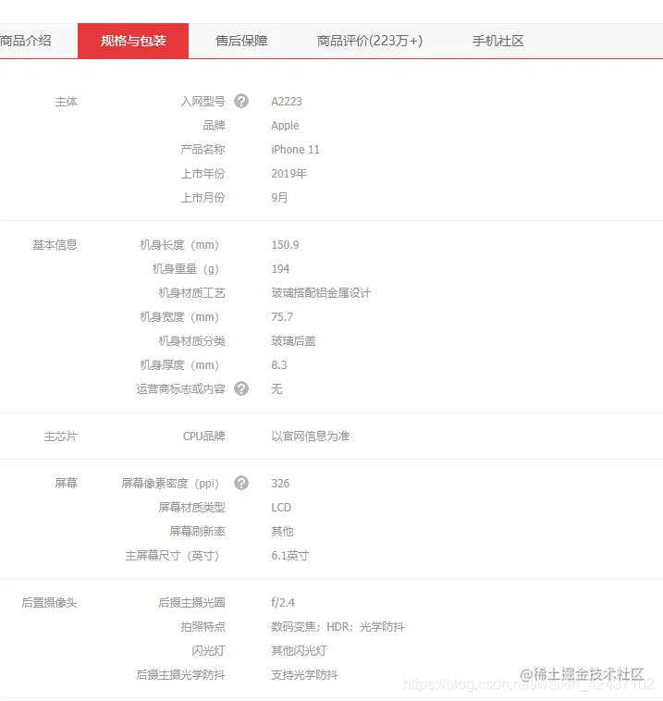
Task: Click the 机身厚度 (mm) label
Action: tap(179, 365)
